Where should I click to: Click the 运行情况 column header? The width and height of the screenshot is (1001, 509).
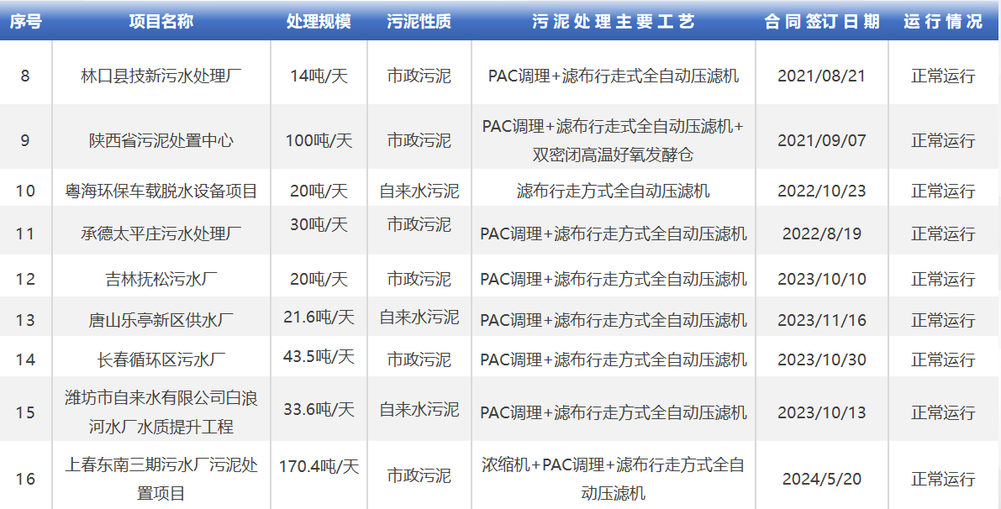point(943,21)
